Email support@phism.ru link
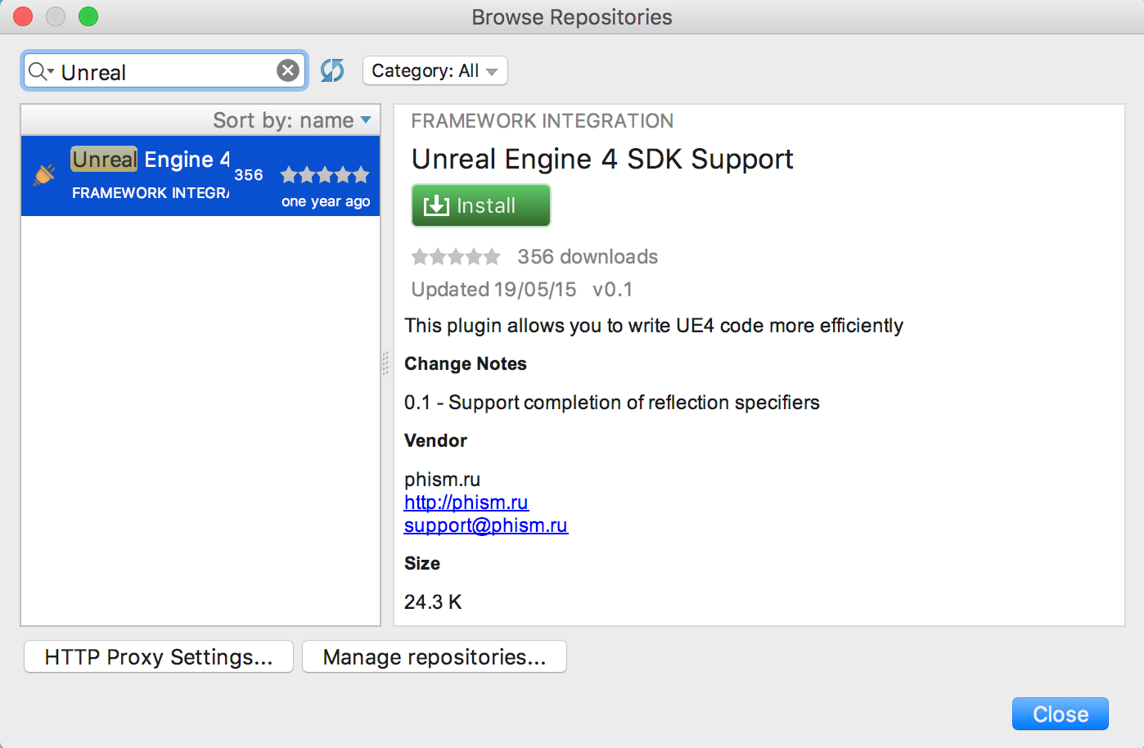 click(486, 525)
